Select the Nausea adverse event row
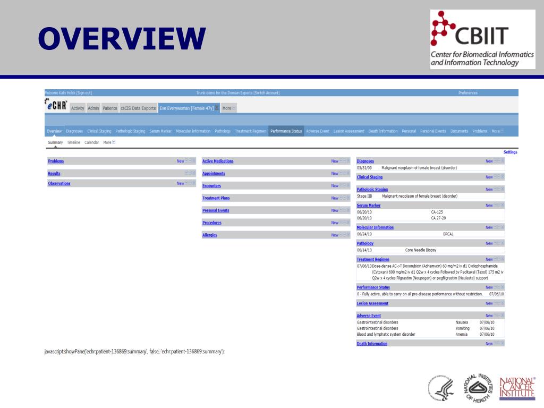 pyautogui.click(x=430, y=322)
